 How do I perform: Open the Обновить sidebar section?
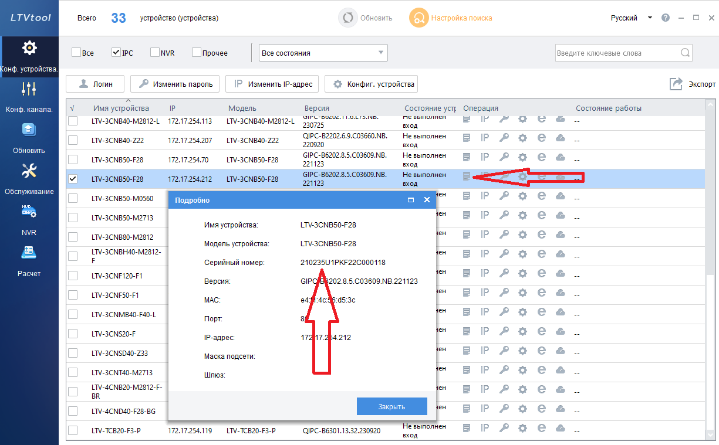pos(29,138)
